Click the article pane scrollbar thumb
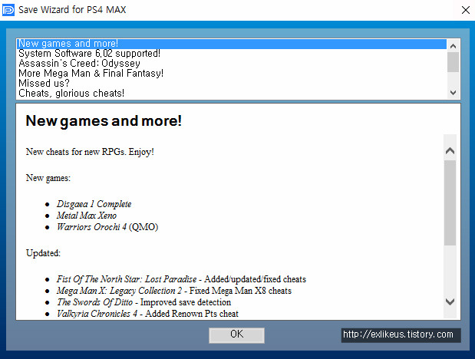475x359 pixels. (x=450, y=203)
